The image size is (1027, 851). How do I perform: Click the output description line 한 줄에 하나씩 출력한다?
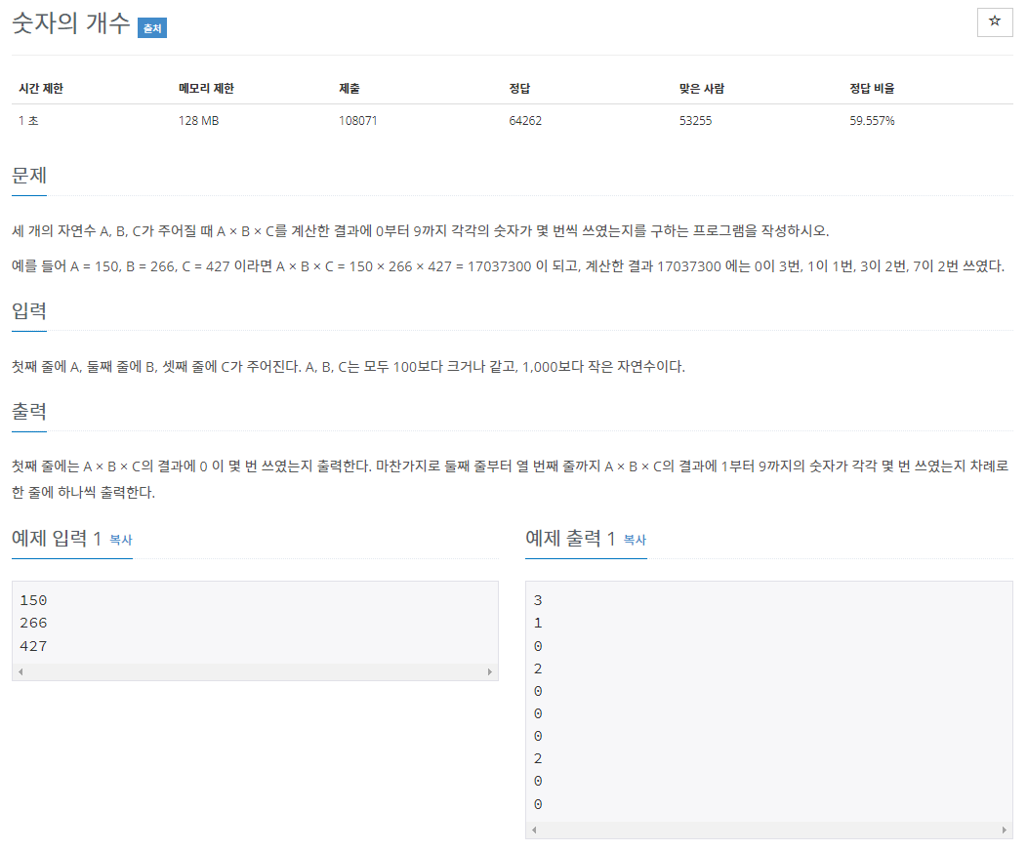pos(83,492)
